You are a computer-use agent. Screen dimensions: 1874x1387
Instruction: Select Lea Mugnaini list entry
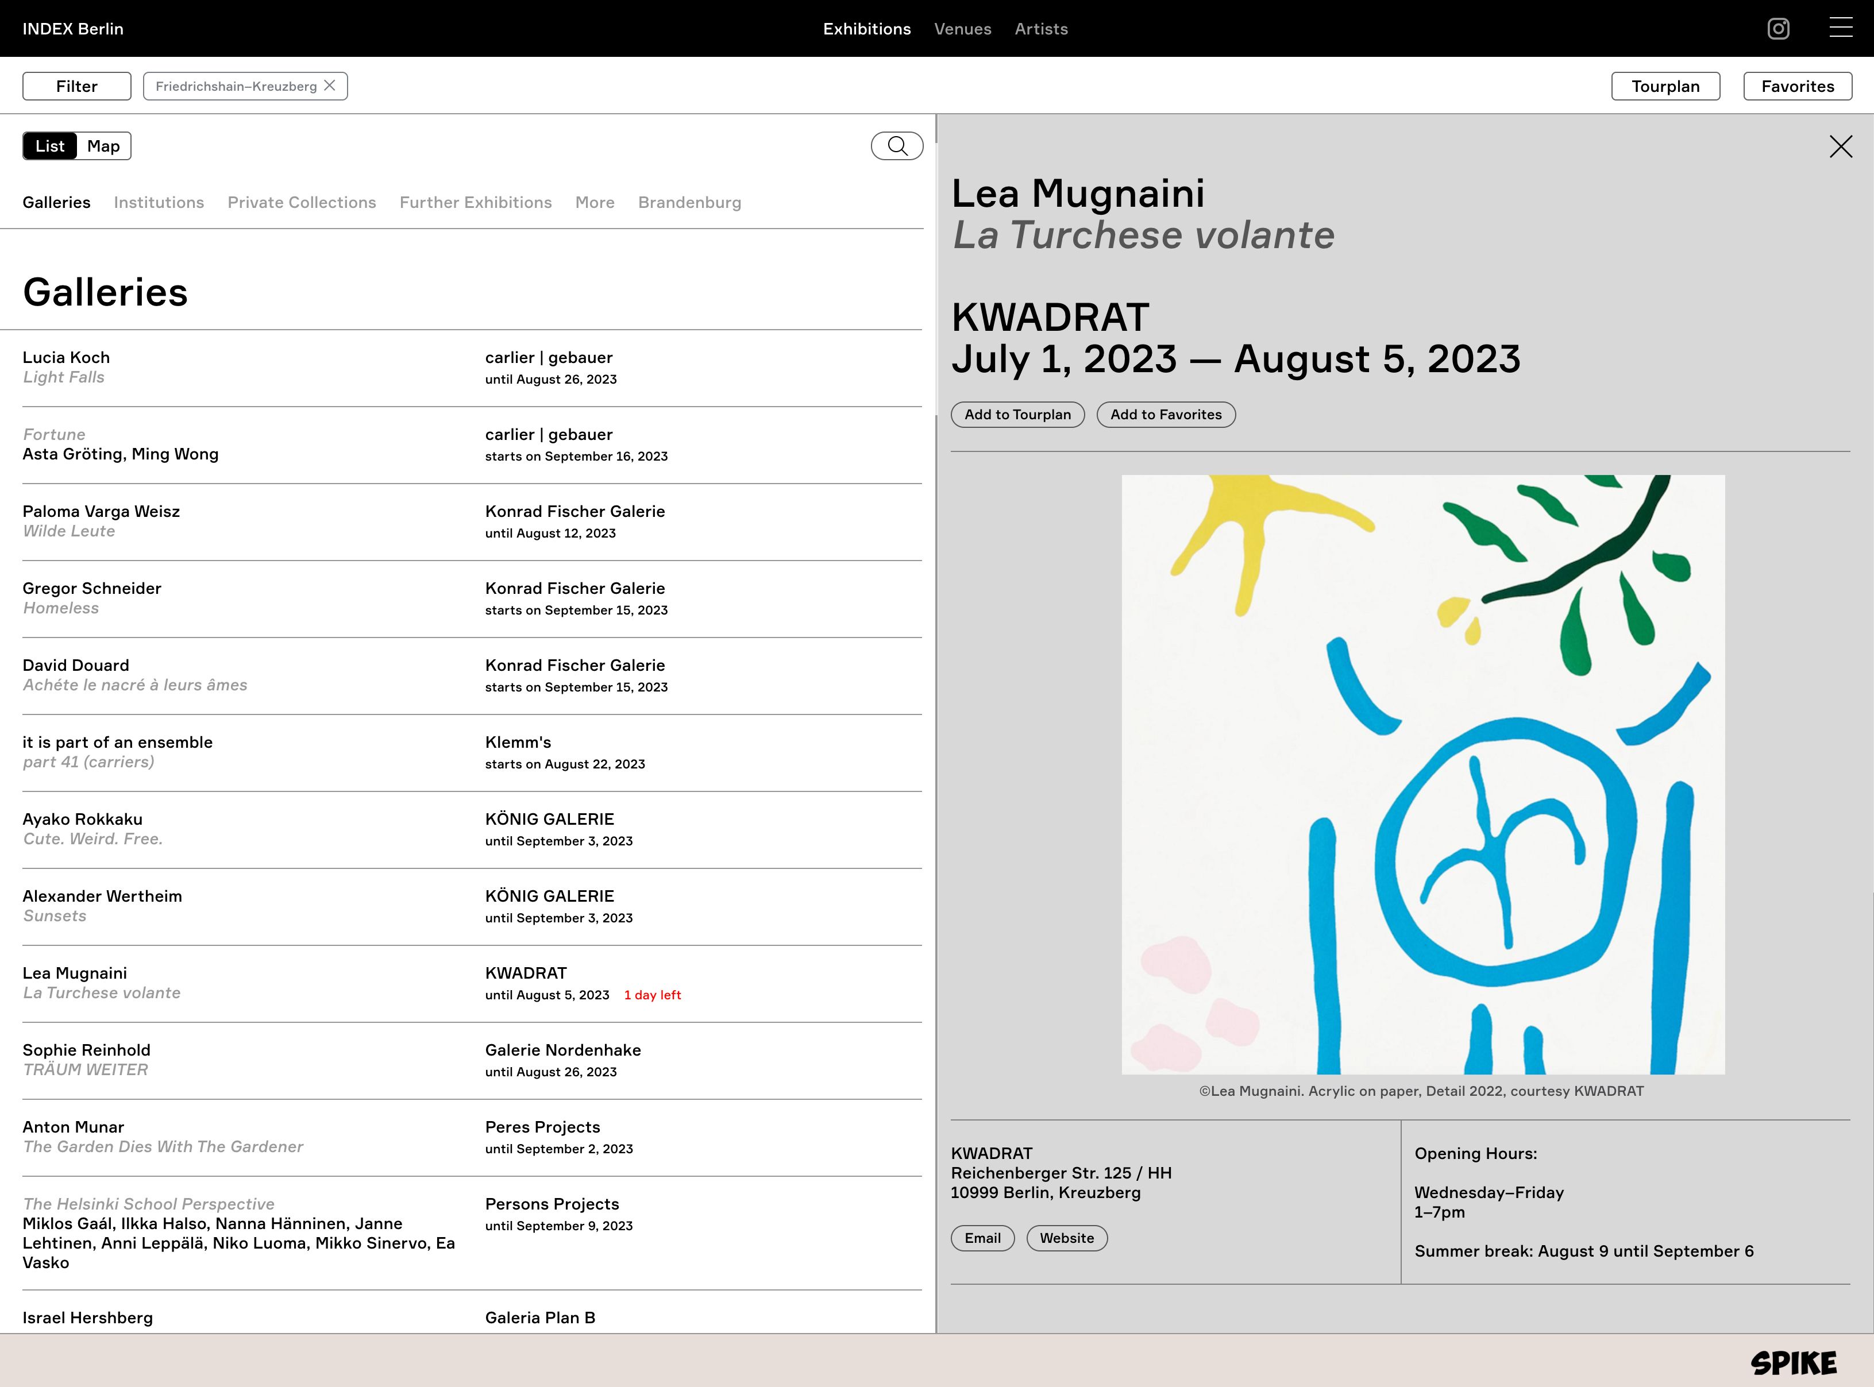click(x=472, y=983)
